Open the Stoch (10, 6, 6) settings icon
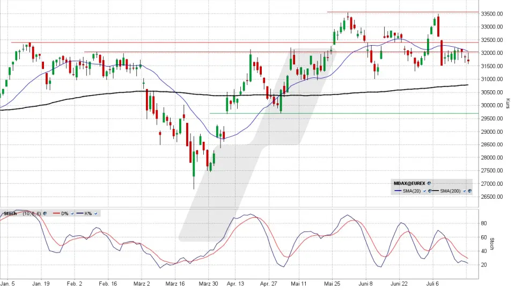 click(45, 213)
